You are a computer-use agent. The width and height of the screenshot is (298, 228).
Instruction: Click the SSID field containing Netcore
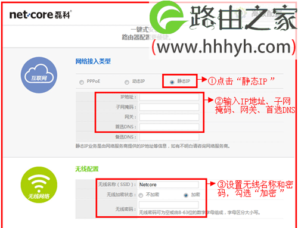pyautogui.click(x=169, y=185)
